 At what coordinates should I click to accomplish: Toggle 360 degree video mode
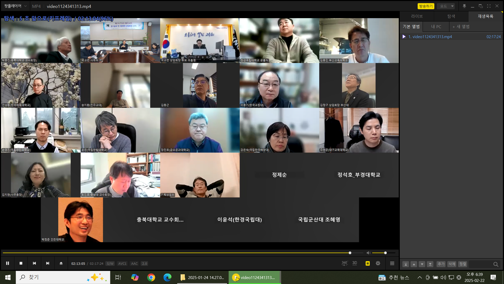click(344, 263)
